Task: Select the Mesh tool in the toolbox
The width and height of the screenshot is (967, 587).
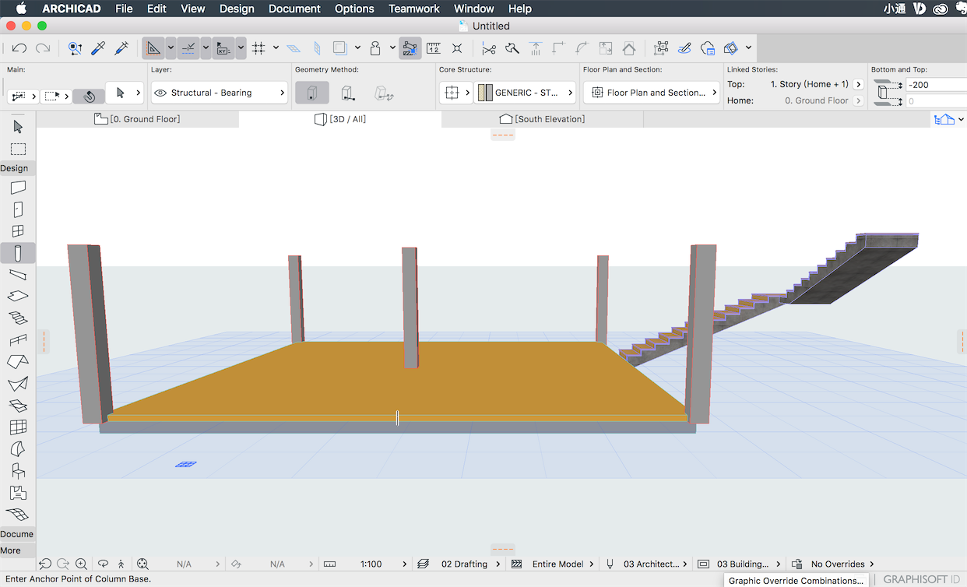Action: (x=18, y=515)
